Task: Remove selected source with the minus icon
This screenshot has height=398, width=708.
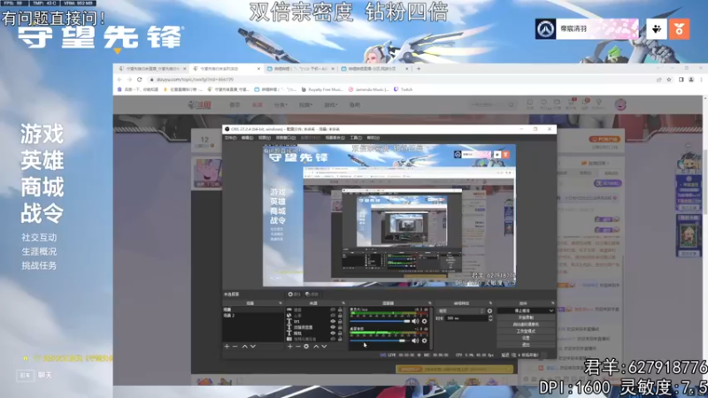Action: pos(298,347)
